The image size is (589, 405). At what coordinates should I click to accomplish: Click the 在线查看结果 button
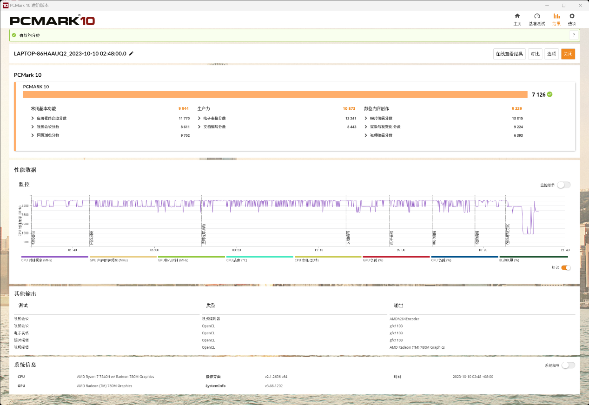510,54
